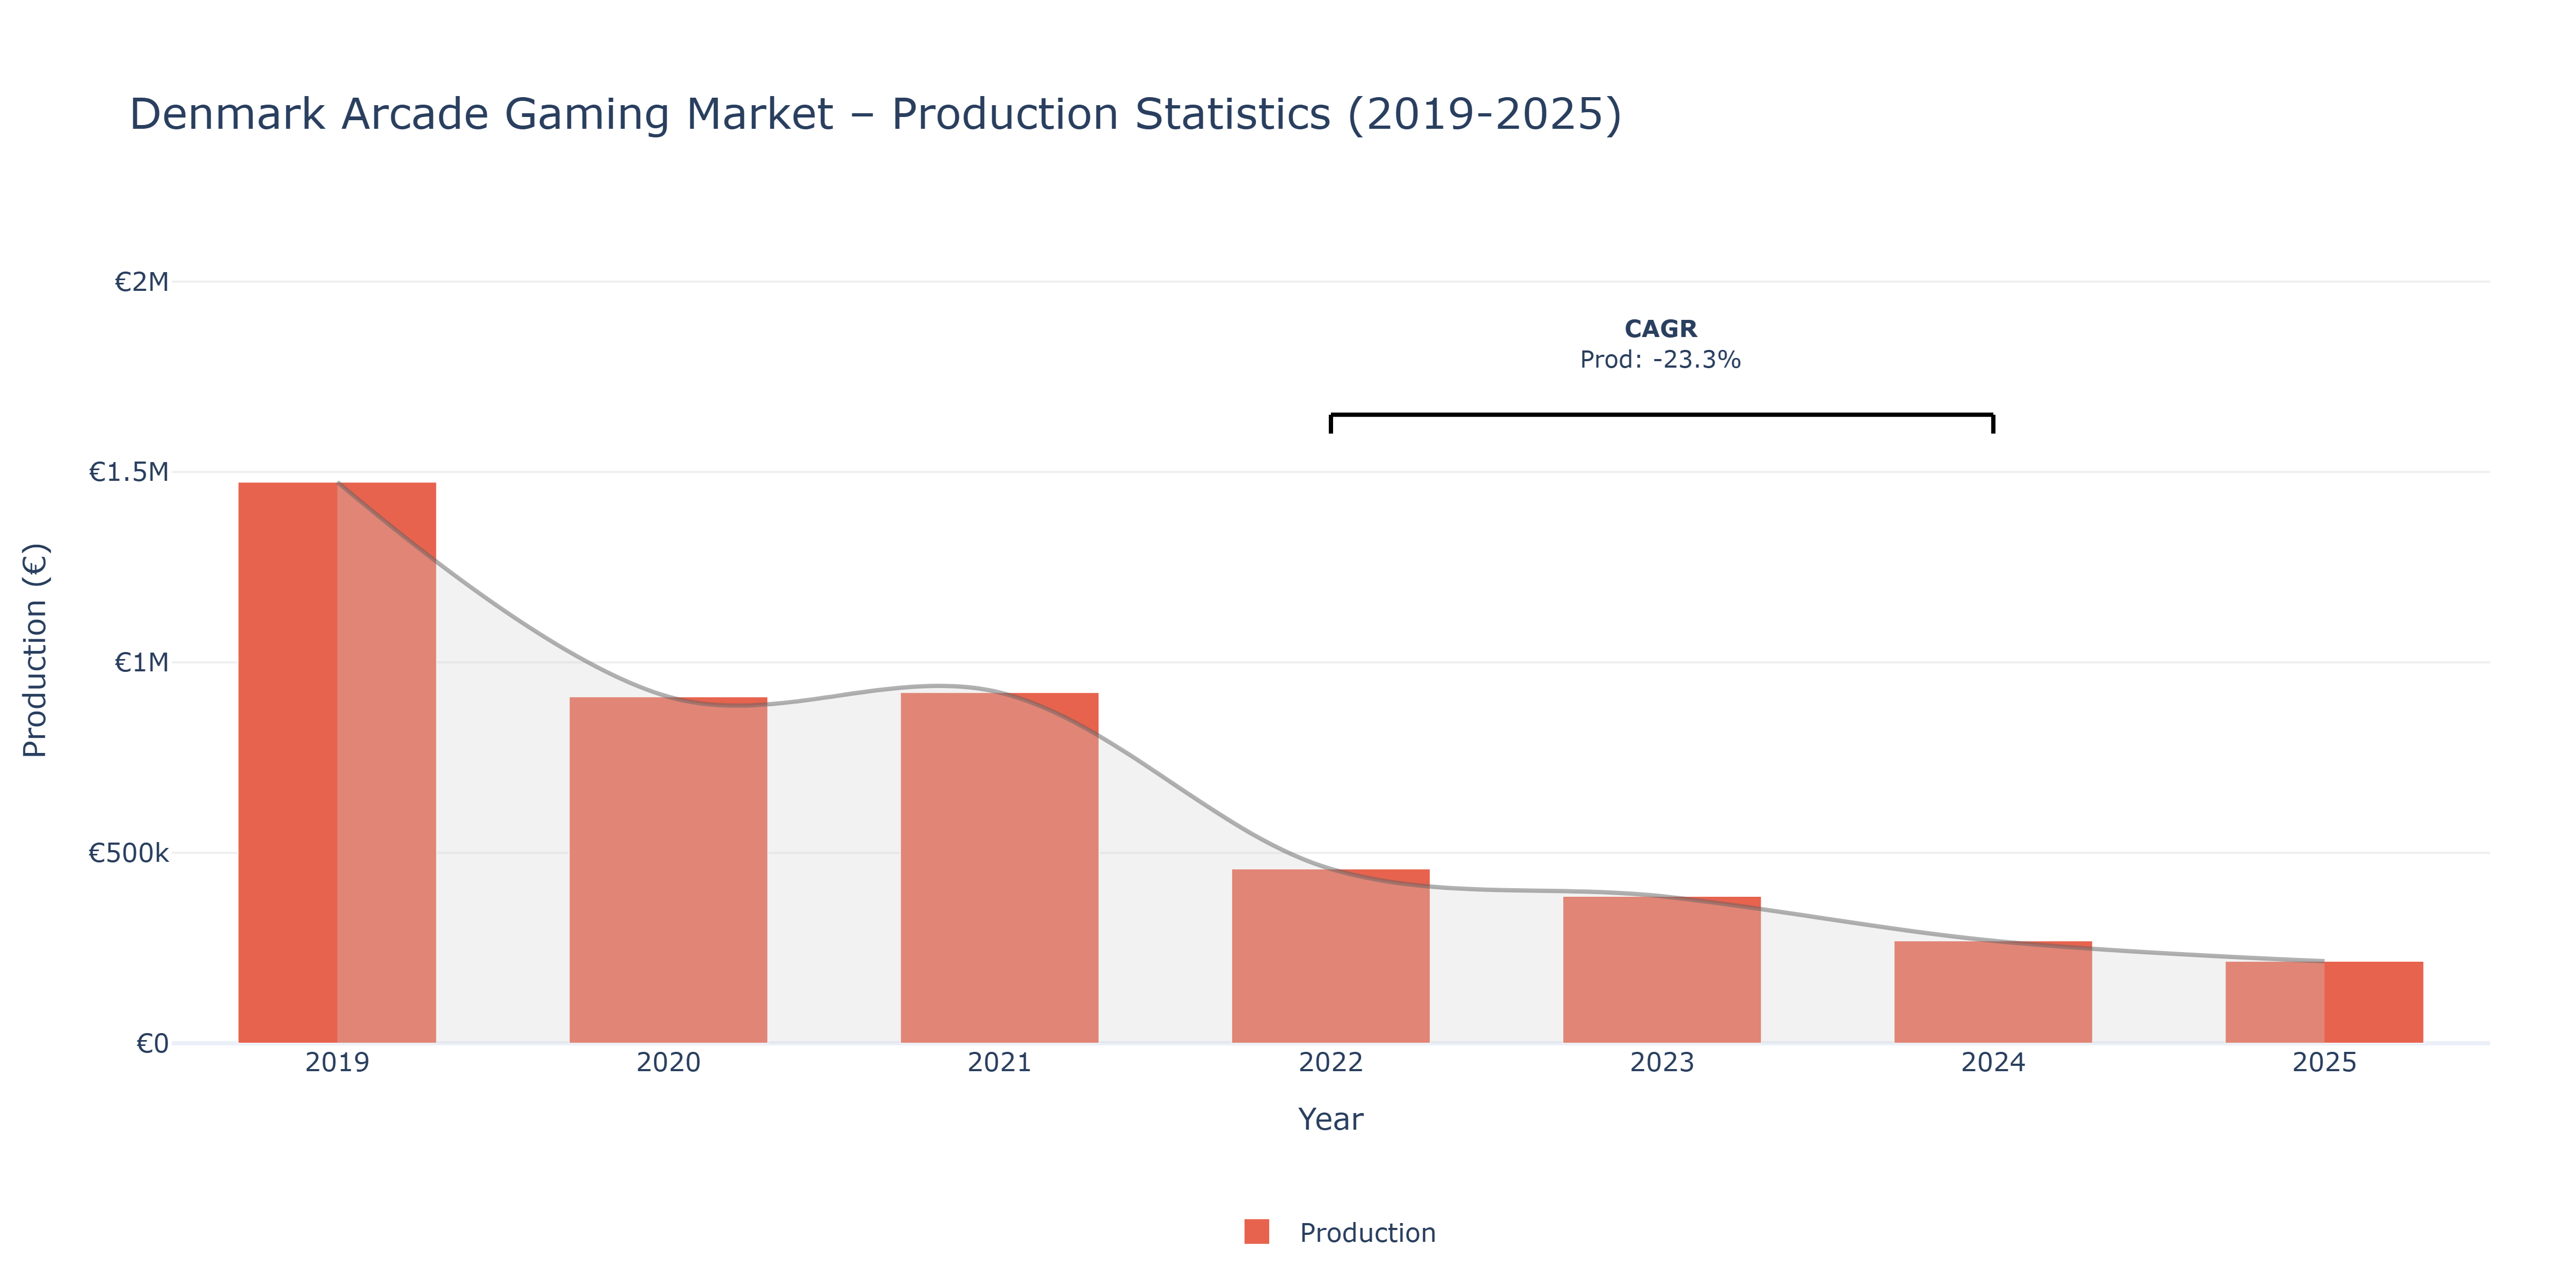
Task: Click the 'Prod: -23.3%' annotation text
Action: click(x=1660, y=360)
